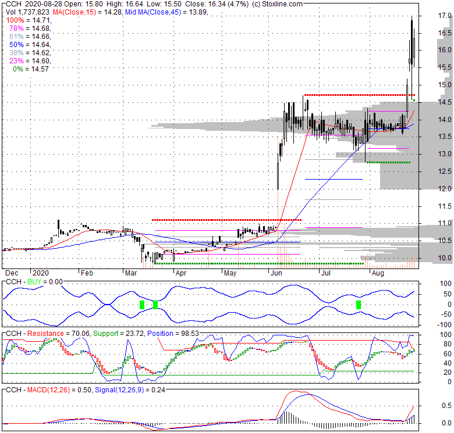Image resolution: width=454 pixels, height=433 pixels.
Task: Click the 61% = 14.66 level text
Action: [x=30, y=37]
